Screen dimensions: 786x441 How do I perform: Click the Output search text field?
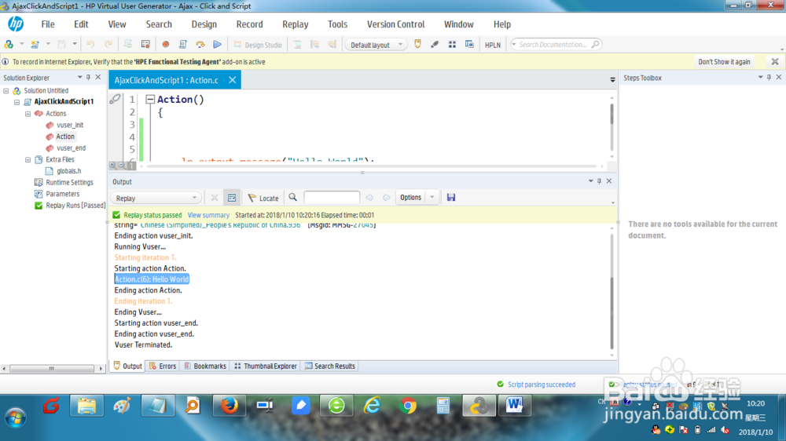click(332, 198)
